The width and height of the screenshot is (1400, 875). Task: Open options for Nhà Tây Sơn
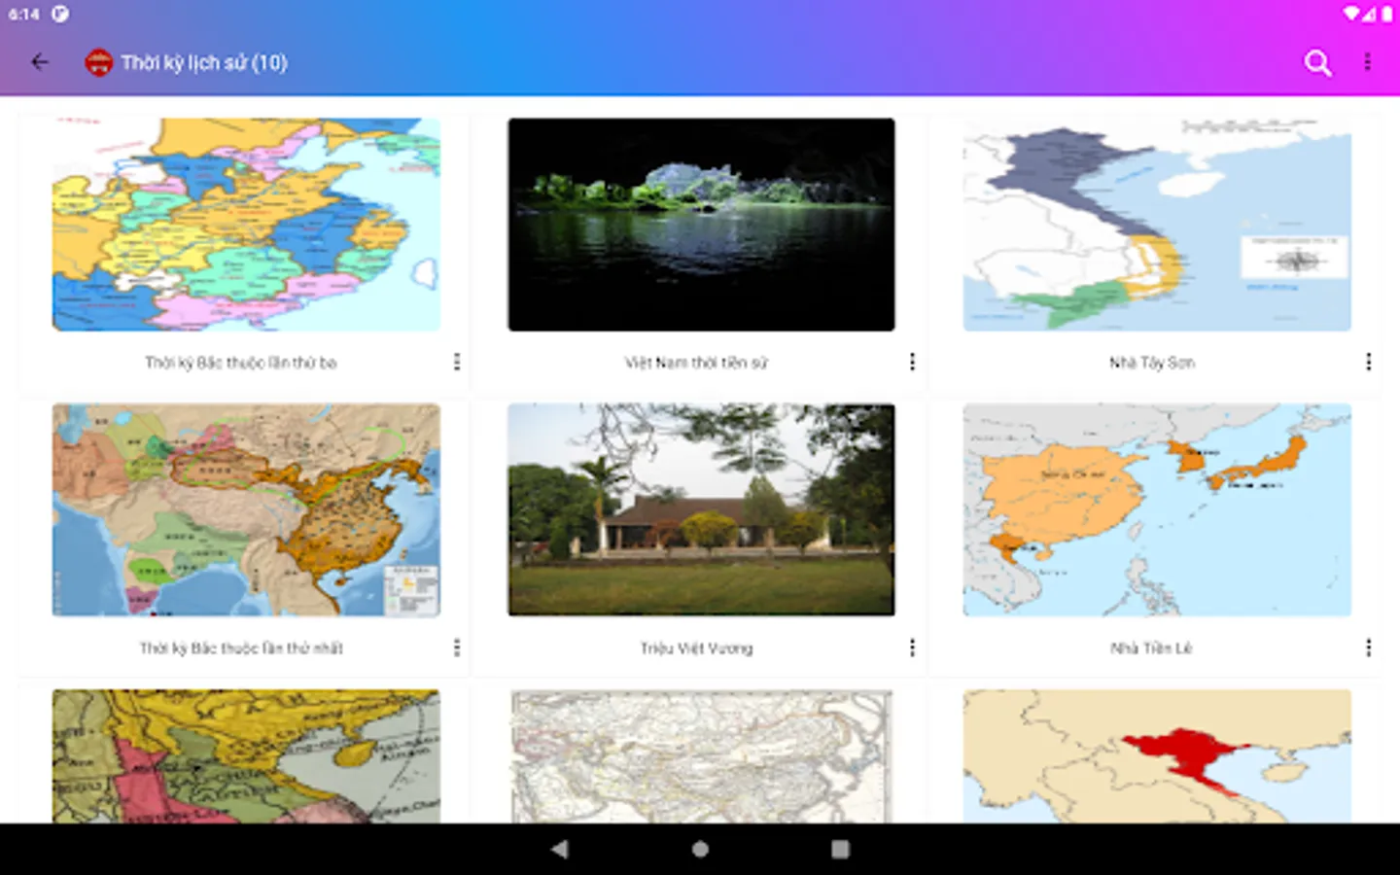click(x=1368, y=362)
